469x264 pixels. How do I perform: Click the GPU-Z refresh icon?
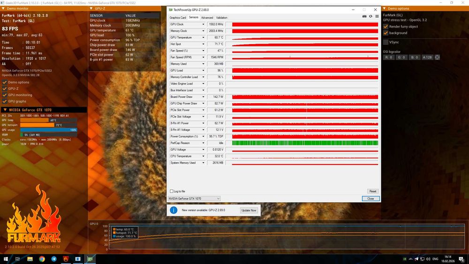tap(371, 16)
